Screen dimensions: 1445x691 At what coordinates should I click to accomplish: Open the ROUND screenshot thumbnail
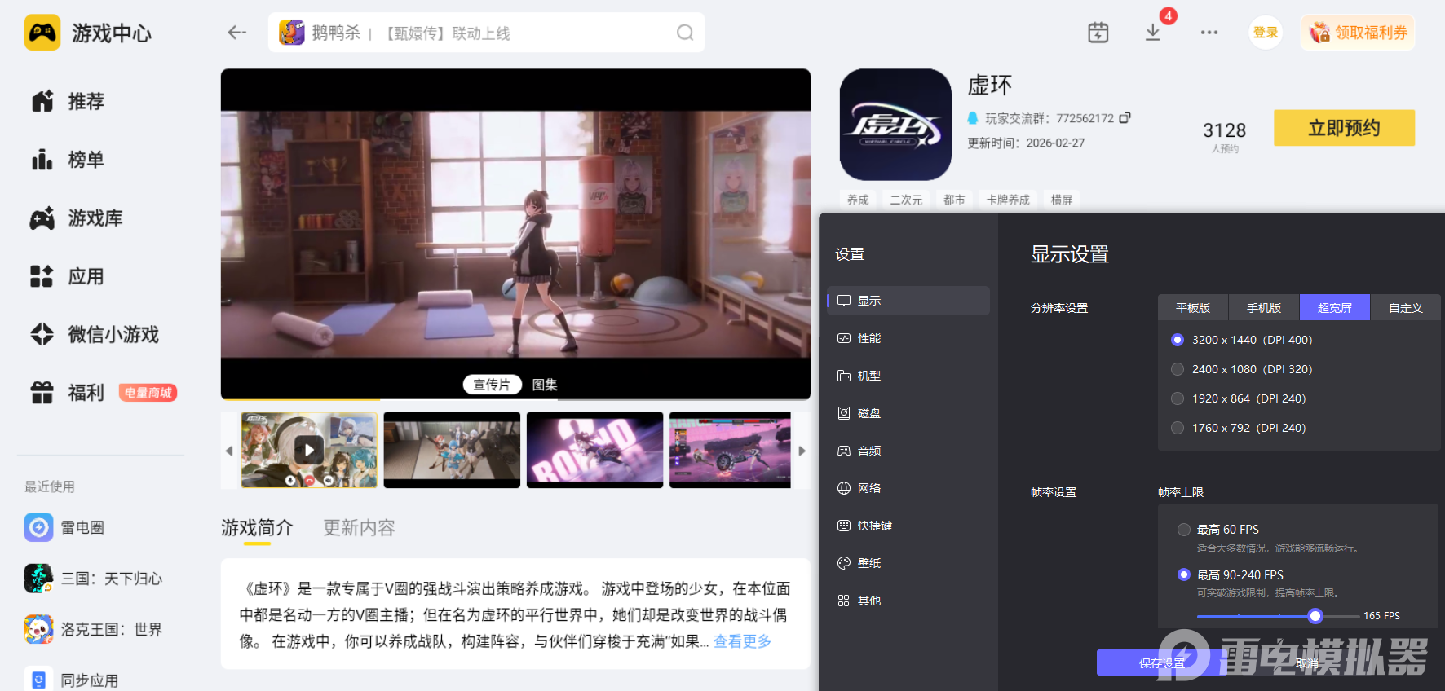[594, 450]
